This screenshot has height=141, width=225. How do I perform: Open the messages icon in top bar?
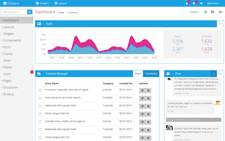coord(194,3)
